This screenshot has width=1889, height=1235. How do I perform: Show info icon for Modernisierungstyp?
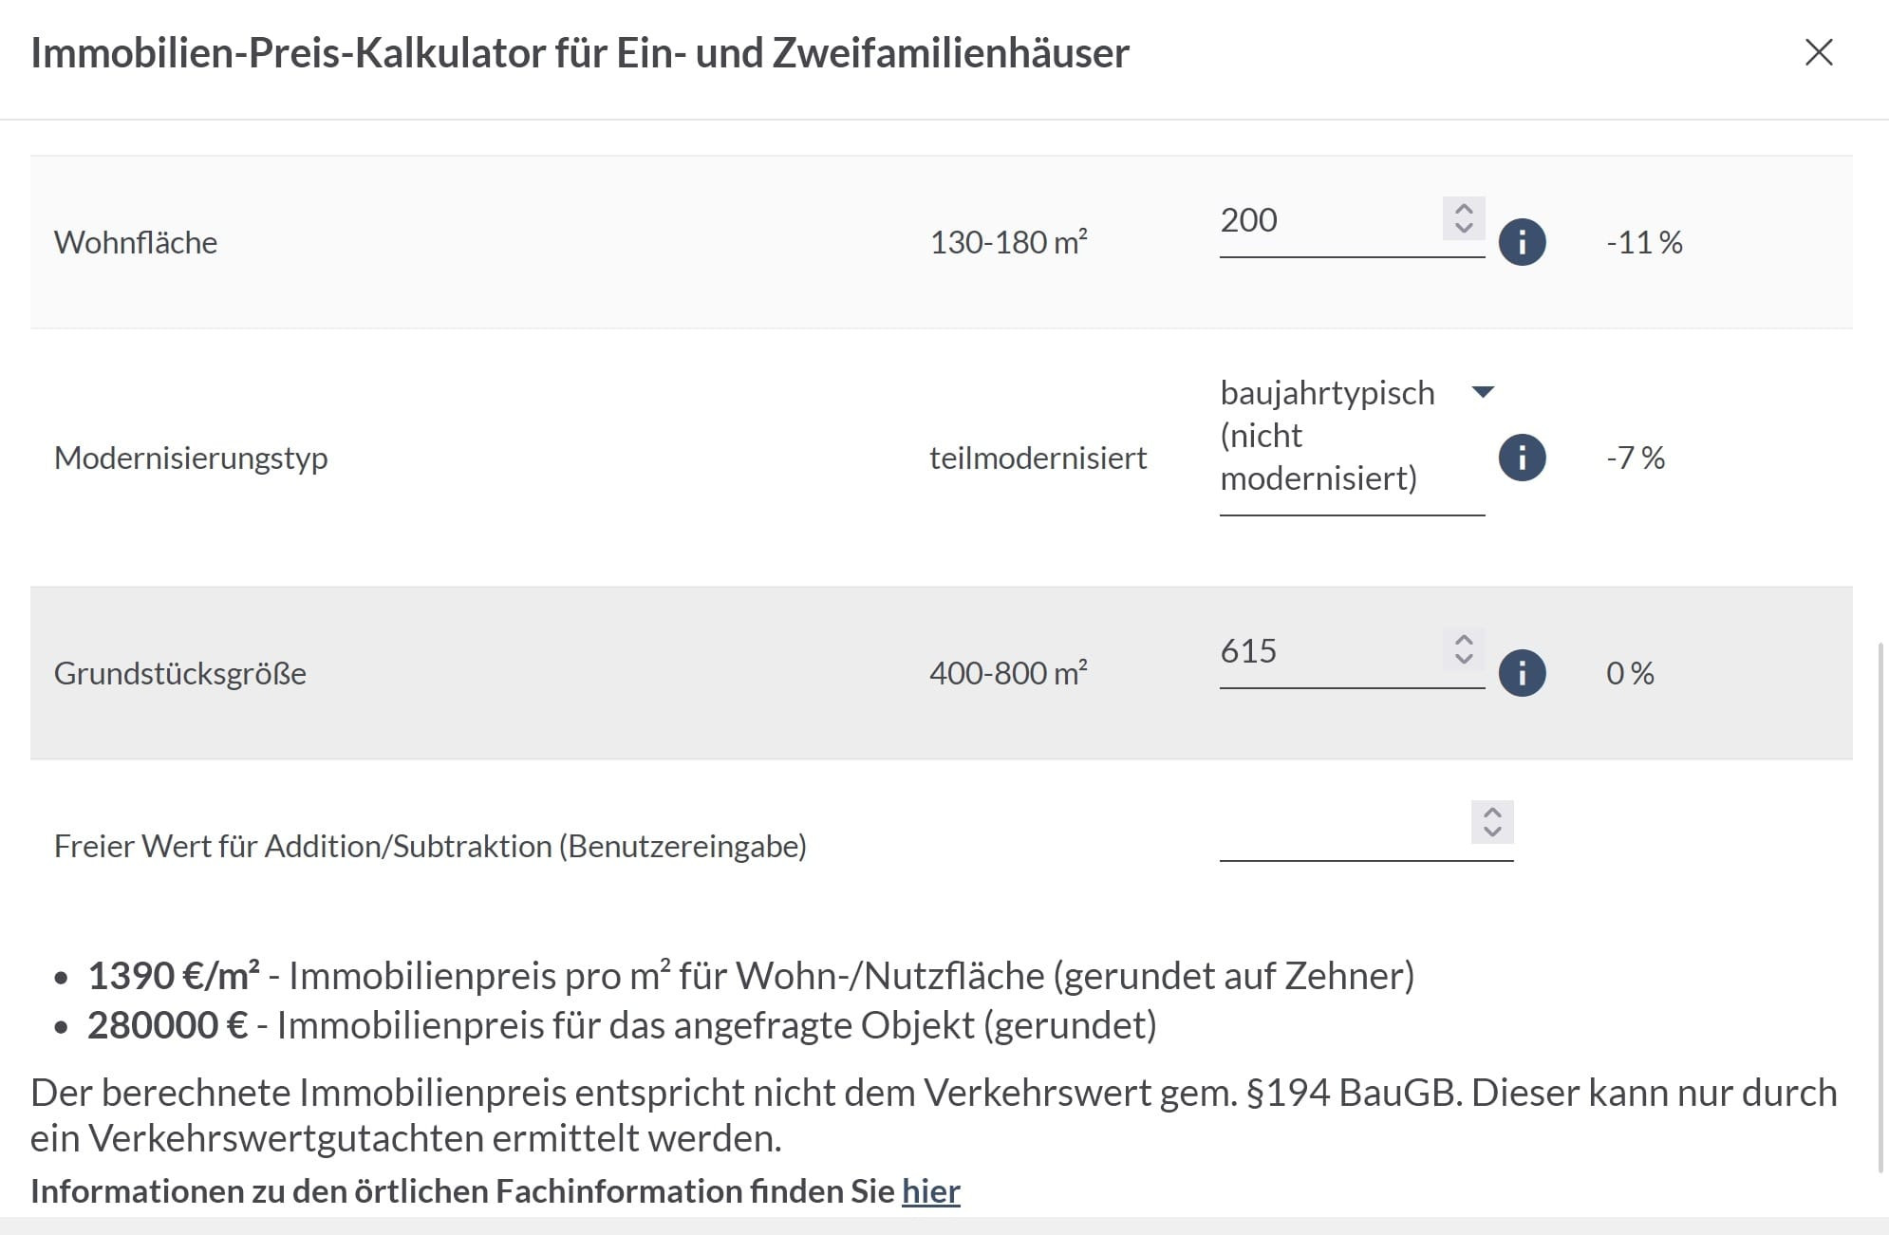tap(1522, 458)
